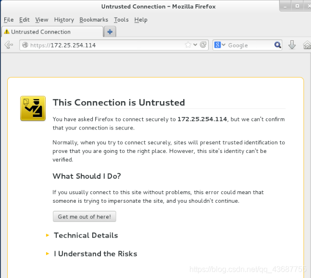Click the This Connection is Untrusted heading
The width and height of the screenshot is (311, 278).
pyautogui.click(x=119, y=103)
